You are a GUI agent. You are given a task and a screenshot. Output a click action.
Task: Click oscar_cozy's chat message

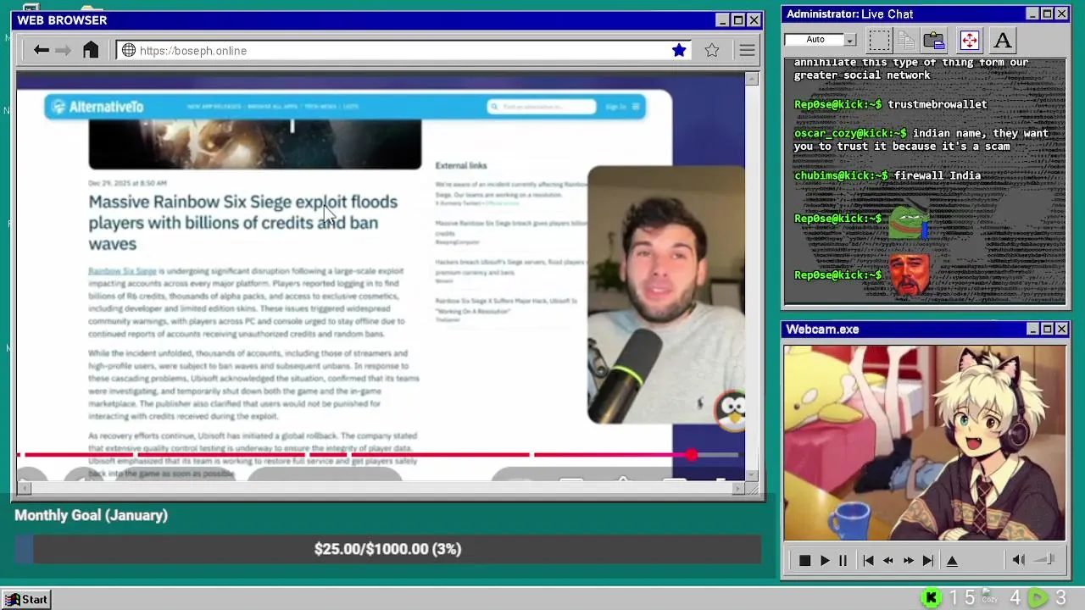[921, 140]
